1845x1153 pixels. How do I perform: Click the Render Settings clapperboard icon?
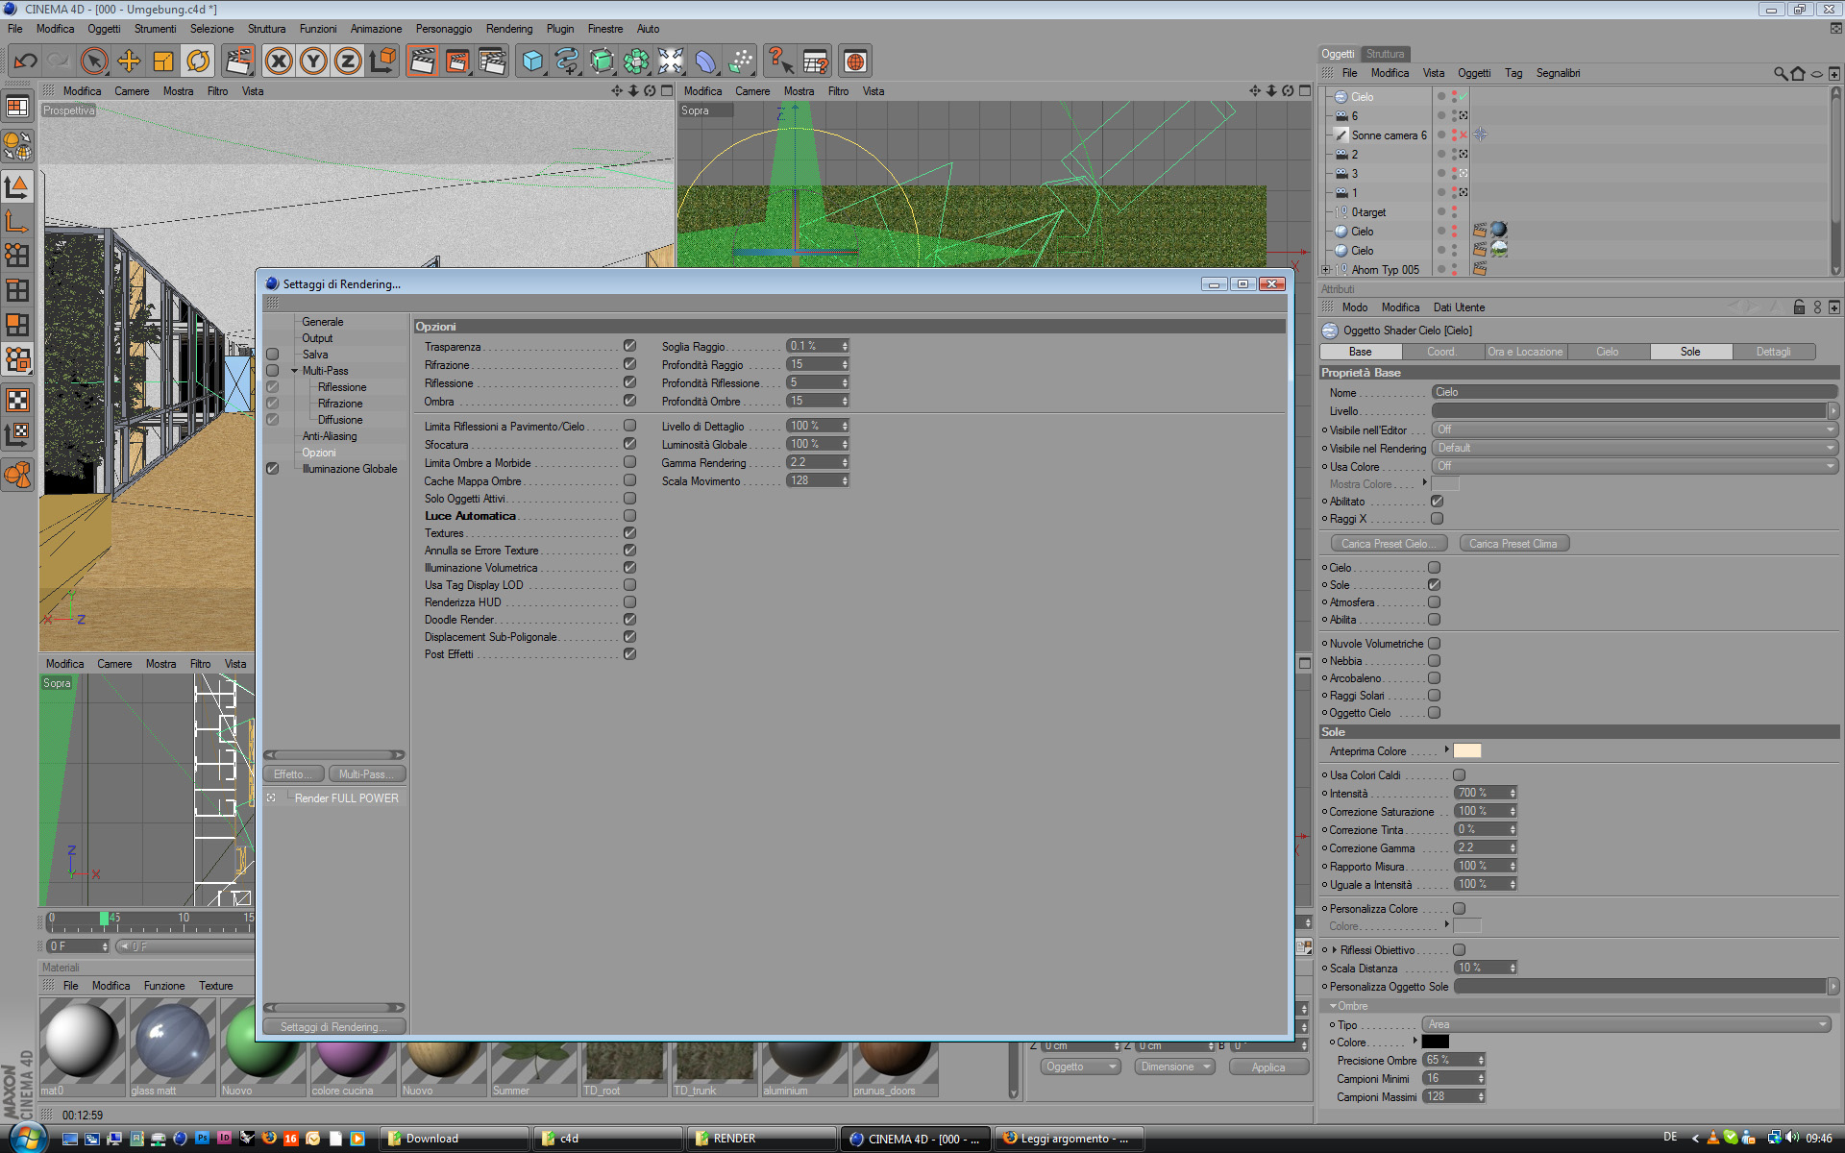point(492,61)
